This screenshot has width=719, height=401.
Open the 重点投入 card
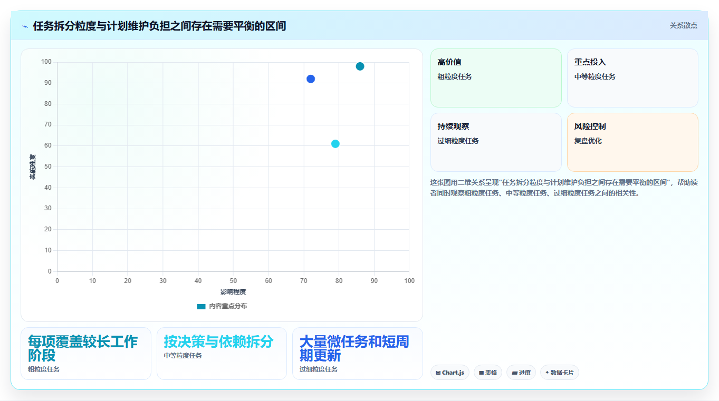(632, 78)
